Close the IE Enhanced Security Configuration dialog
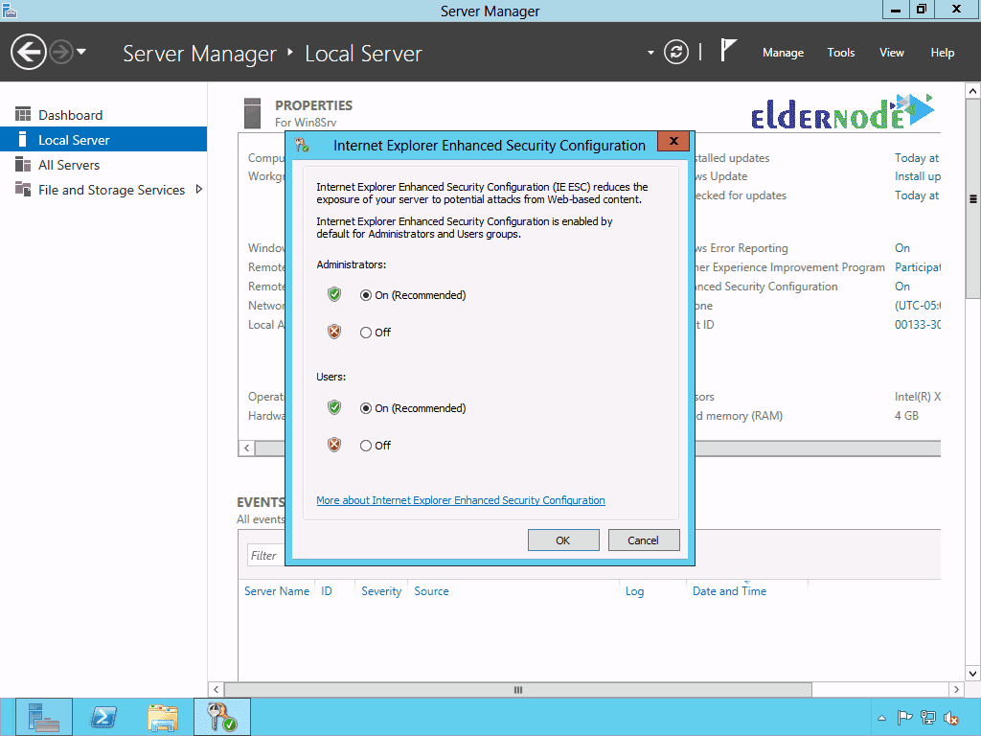 673,141
